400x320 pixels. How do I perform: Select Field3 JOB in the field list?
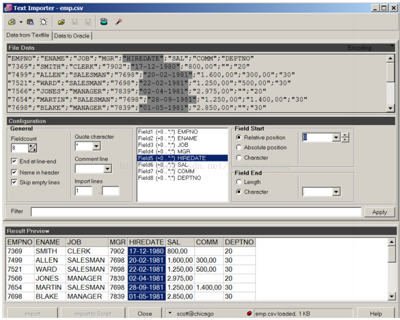182,145
